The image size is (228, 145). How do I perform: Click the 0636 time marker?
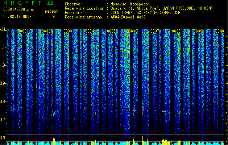pyautogui.click(x=133, y=31)
